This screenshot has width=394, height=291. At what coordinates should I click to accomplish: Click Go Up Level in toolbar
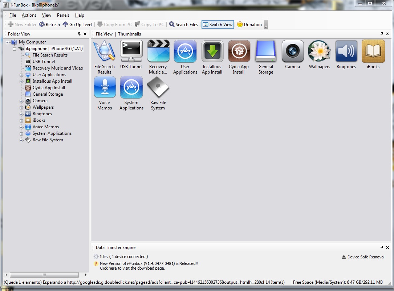pyautogui.click(x=77, y=24)
